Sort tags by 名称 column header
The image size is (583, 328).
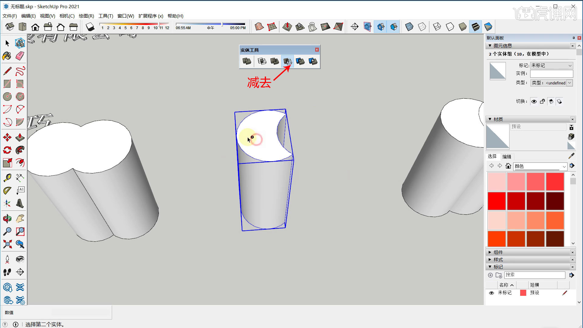tap(506, 285)
